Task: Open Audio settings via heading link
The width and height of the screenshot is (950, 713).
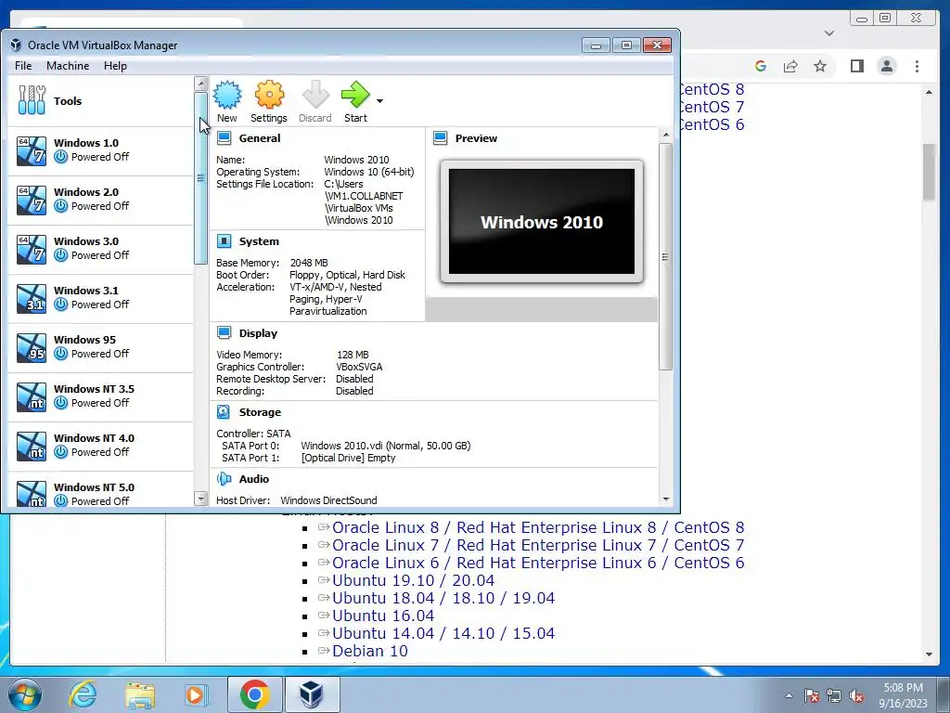Action: [x=254, y=479]
